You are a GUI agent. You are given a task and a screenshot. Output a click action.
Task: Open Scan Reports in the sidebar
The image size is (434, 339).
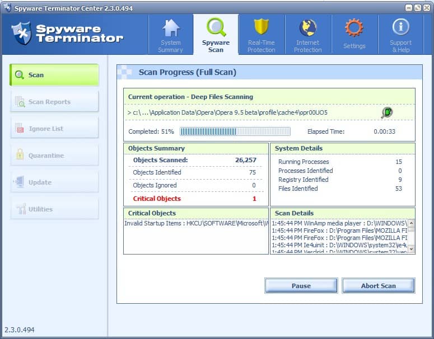click(54, 102)
